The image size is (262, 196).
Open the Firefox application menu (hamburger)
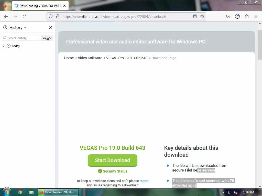pyautogui.click(x=256, y=16)
